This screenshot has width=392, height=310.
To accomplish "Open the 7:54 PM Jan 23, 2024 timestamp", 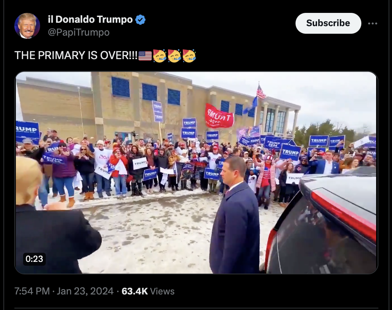I will (x=64, y=291).
